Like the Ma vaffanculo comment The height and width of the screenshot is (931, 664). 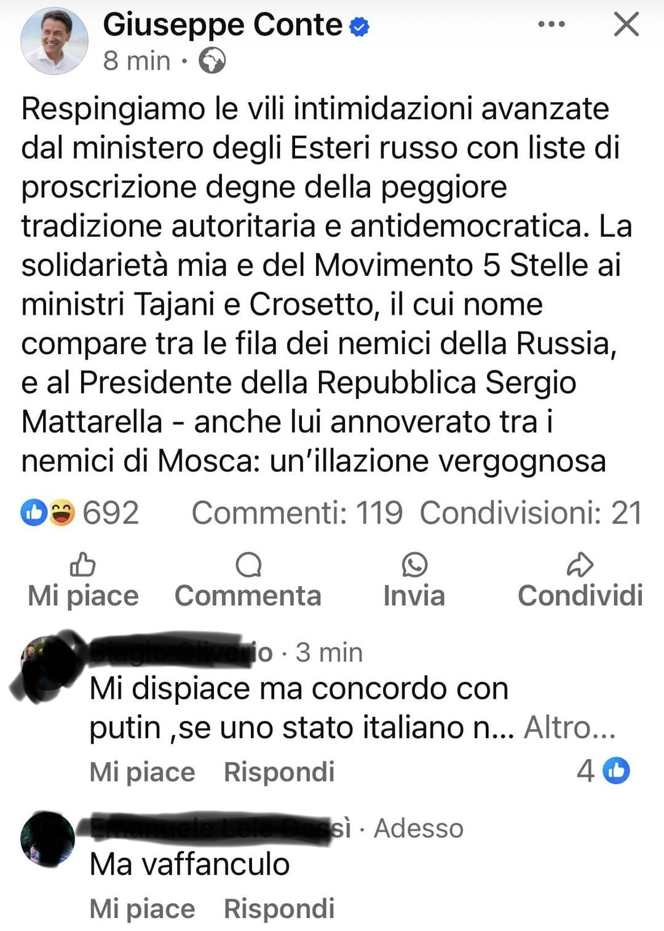[142, 908]
